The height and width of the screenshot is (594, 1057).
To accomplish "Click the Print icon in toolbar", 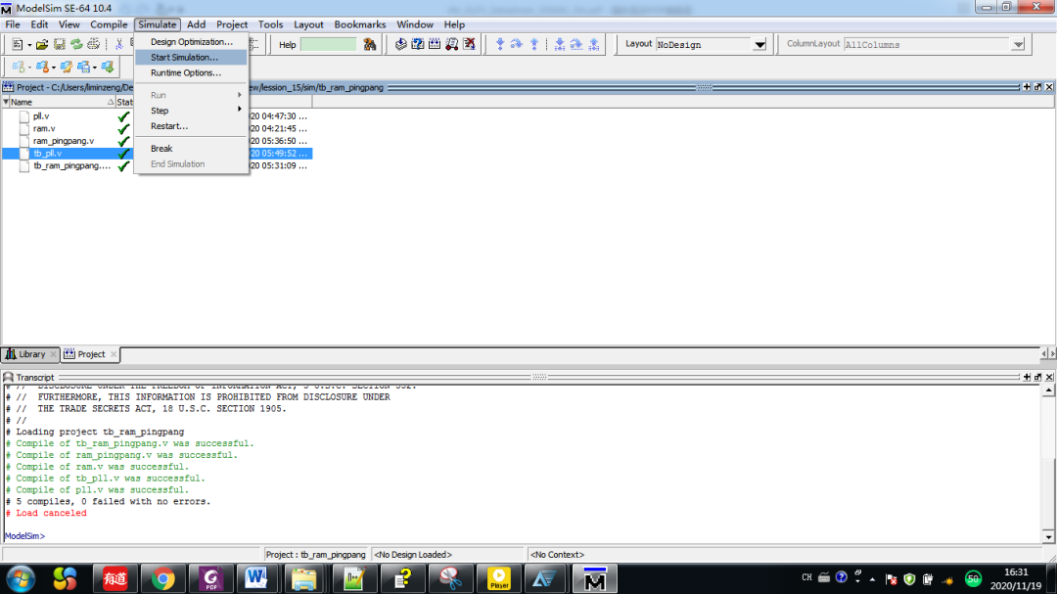I will pos(93,45).
